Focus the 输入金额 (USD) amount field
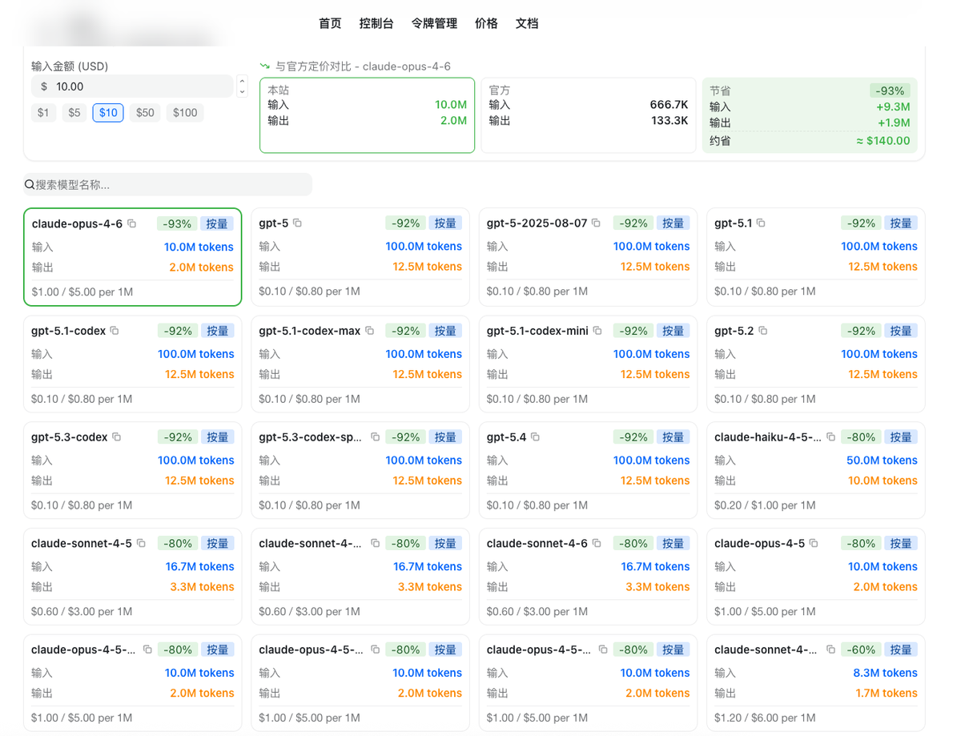This screenshot has height=736, width=961. click(x=132, y=86)
